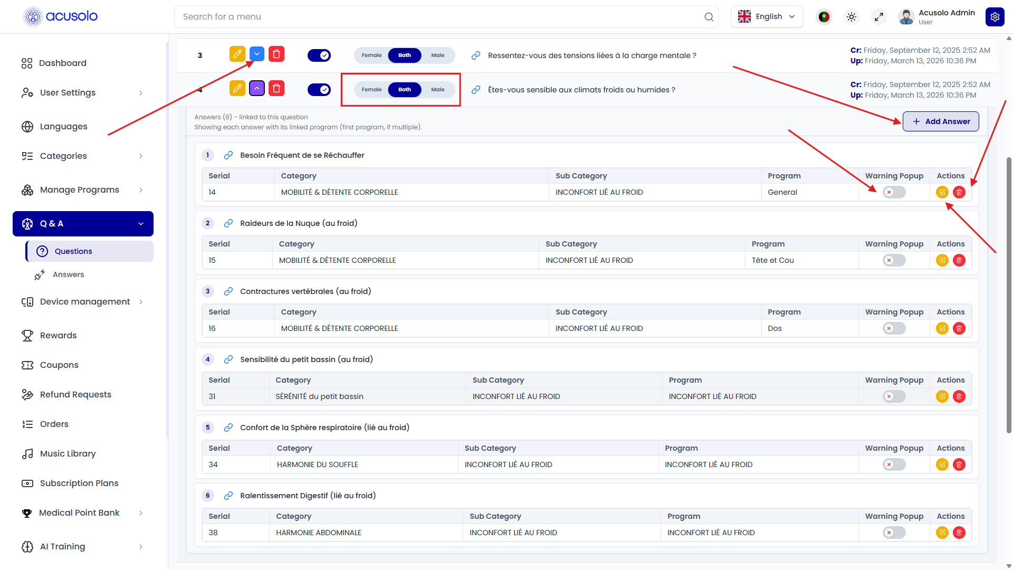Toggle the active switch for question 4
Image resolution: width=1013 pixels, height=570 pixels.
tap(319, 90)
